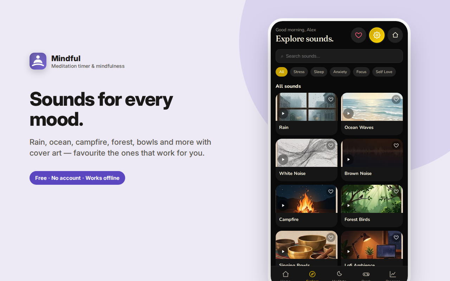This screenshot has width=450, height=281.
Task: Filter sounds by Stress
Action: [299, 72]
